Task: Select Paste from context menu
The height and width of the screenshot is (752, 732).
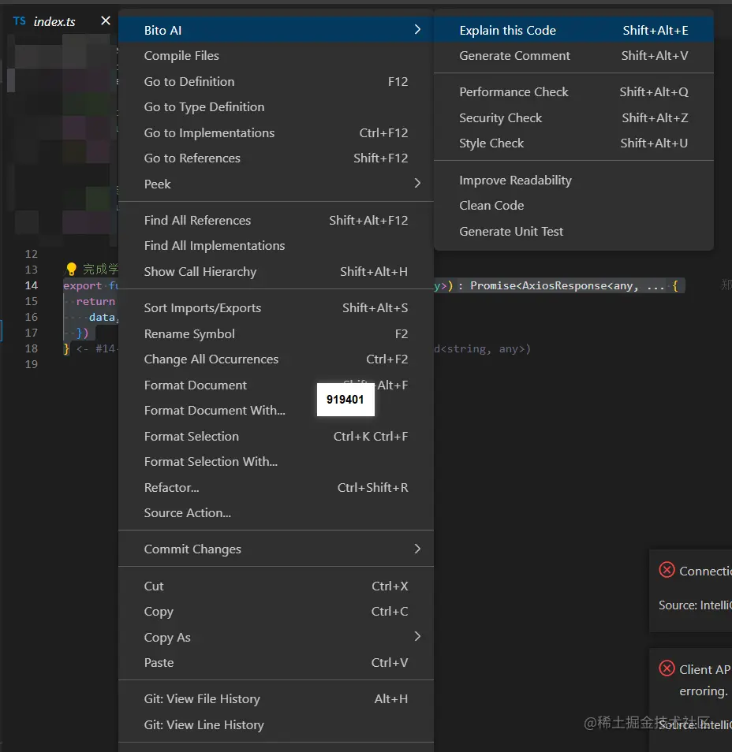Action: point(276,662)
